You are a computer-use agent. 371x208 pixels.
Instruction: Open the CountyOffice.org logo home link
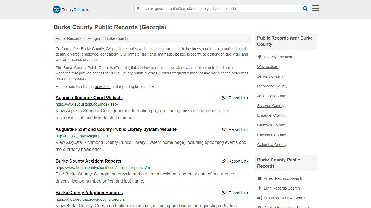pos(71,9)
